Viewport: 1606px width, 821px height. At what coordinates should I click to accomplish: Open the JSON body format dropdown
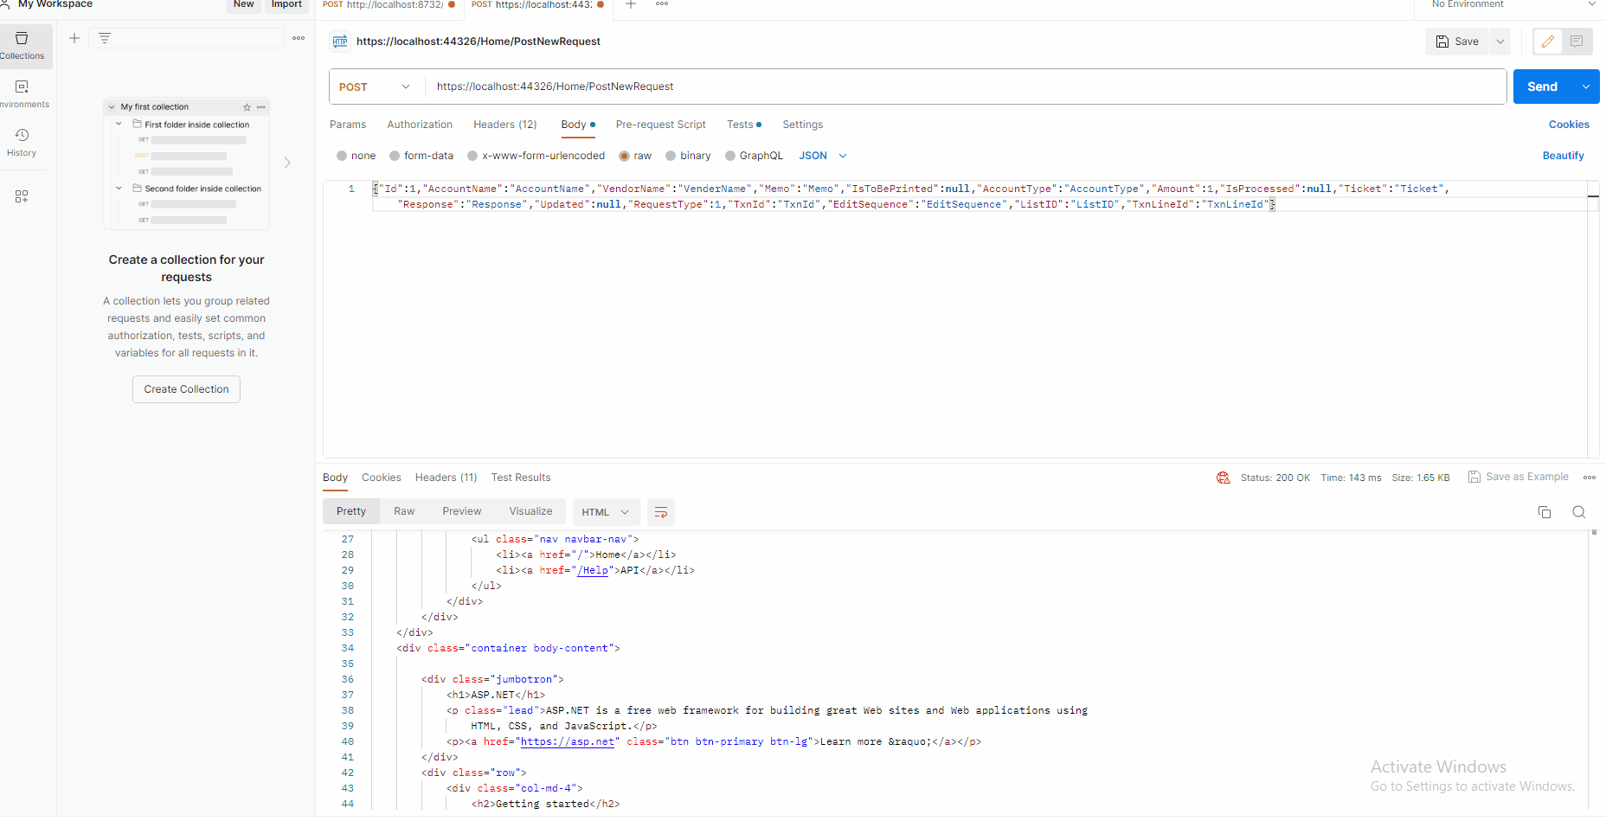pyautogui.click(x=823, y=156)
